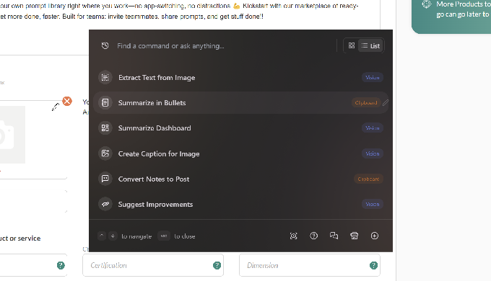Switch to grid view layout
Viewport: 491px width, 281px height.
point(352,45)
